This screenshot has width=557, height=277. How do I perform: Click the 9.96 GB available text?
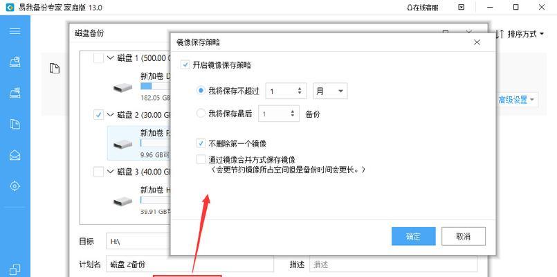click(x=155, y=154)
